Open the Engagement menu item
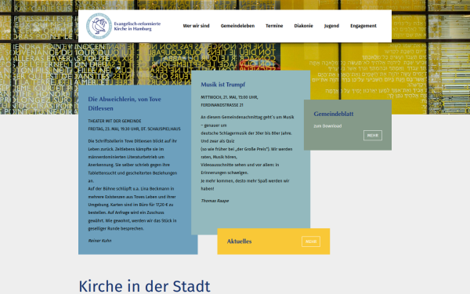This screenshot has height=294, width=470. tap(363, 26)
